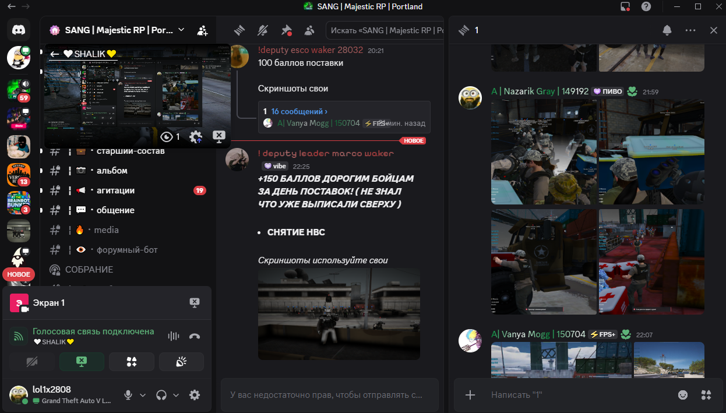
Task: Open Nazarik Gray's truck screenshot
Action: [544, 262]
